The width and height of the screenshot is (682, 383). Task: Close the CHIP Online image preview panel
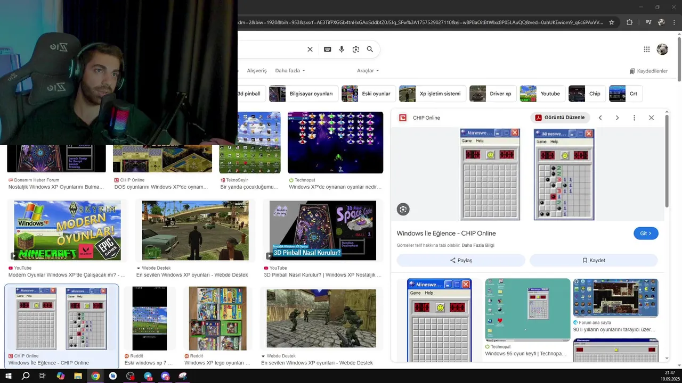pyautogui.click(x=651, y=118)
